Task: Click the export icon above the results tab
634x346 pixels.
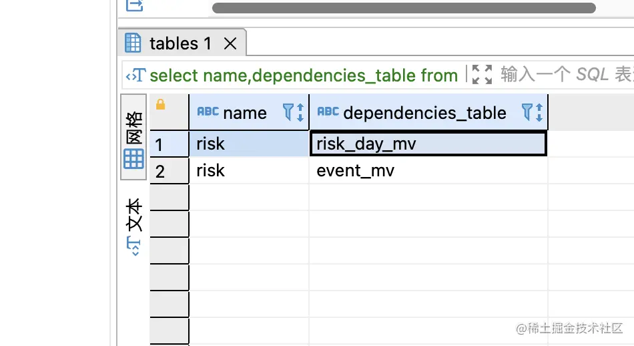Action: 134,5
